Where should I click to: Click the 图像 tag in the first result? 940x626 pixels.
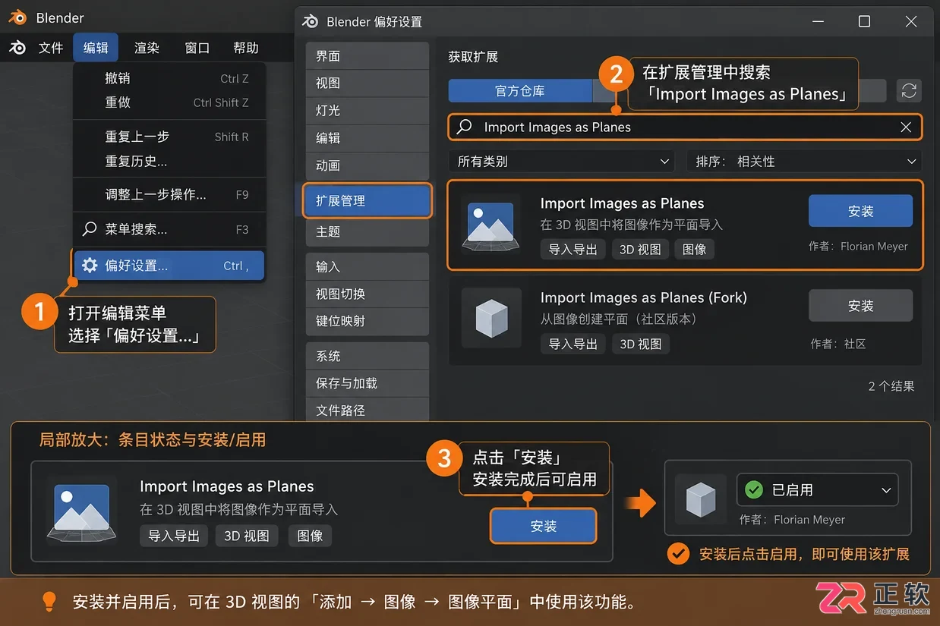[694, 250]
